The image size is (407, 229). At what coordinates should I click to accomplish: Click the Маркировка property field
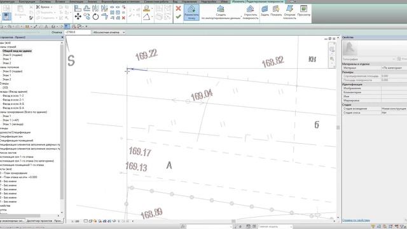pyautogui.click(x=394, y=101)
